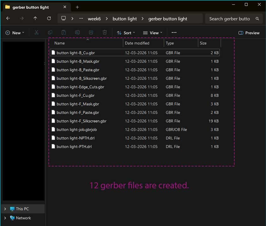
Task: Delete the selected file using toolbar icon
Action: 105,32
